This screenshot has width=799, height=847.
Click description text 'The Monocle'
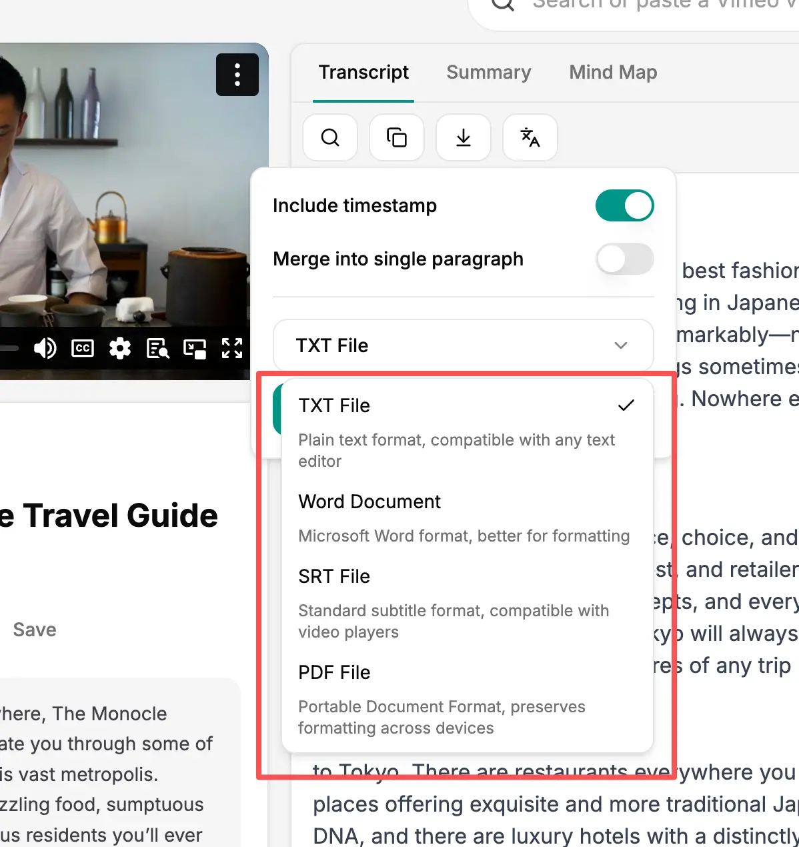click(x=110, y=713)
